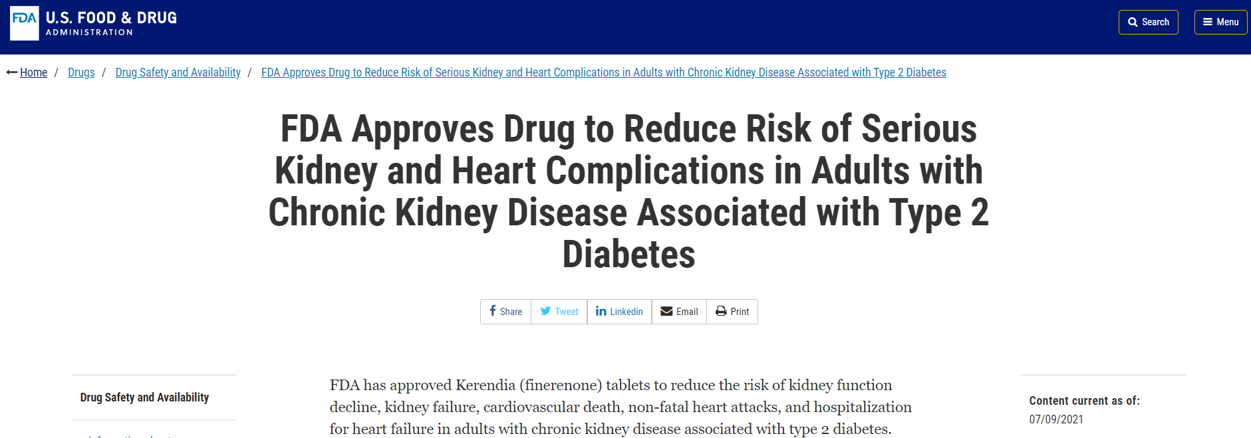The width and height of the screenshot is (1251, 438).
Task: Click the FDA logo icon
Action: click(x=25, y=23)
